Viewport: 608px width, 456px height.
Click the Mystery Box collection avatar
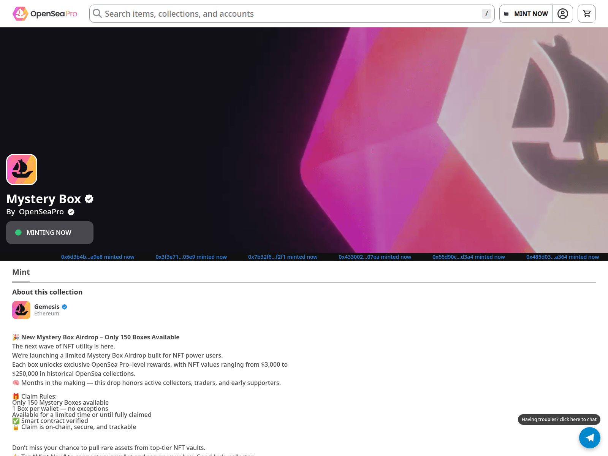point(22,169)
